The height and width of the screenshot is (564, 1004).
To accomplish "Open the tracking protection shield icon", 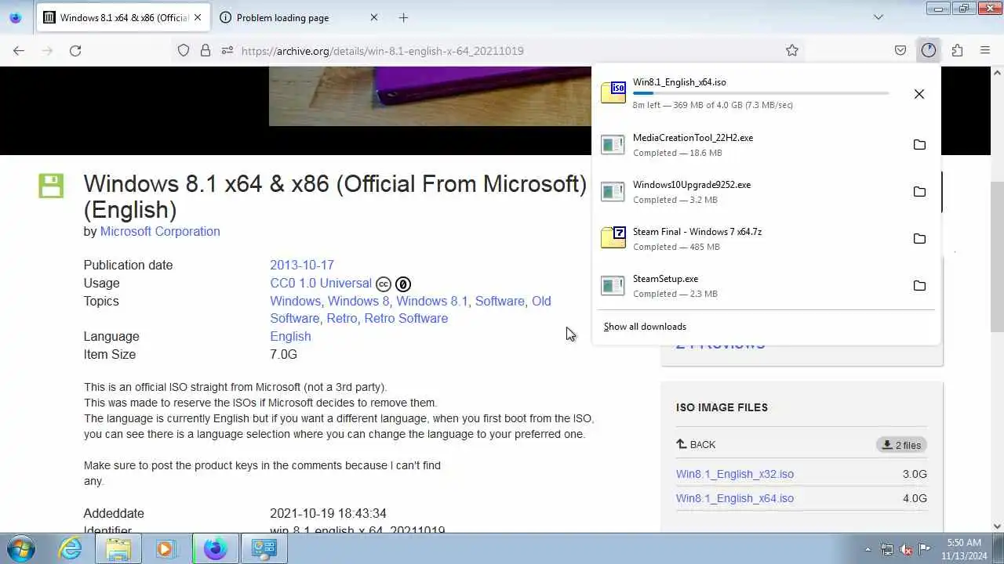I will tap(184, 50).
